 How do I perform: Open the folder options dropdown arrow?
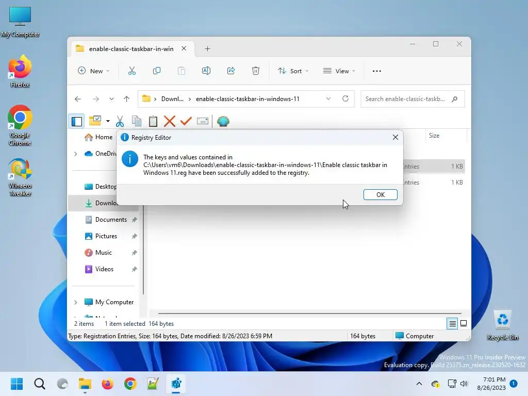(x=108, y=121)
